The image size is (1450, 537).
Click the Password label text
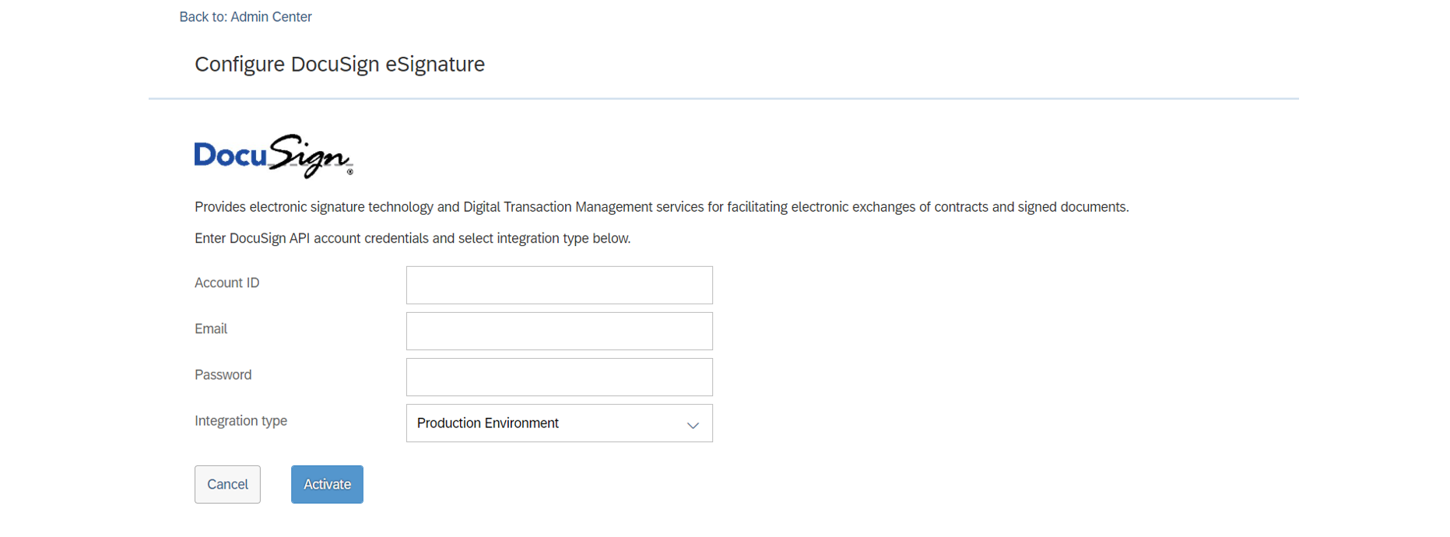pos(223,374)
